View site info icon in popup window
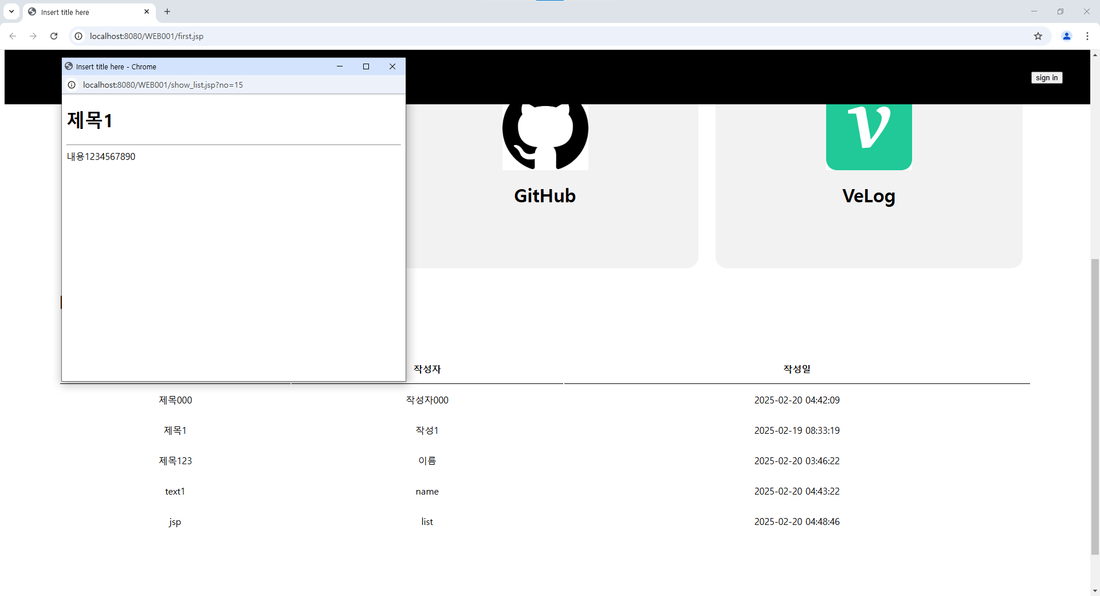Image resolution: width=1100 pixels, height=596 pixels. pos(72,85)
